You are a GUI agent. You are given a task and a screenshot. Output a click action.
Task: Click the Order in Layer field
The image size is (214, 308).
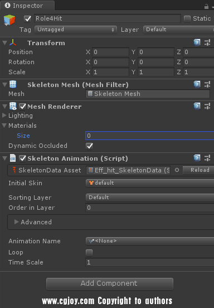(150, 208)
